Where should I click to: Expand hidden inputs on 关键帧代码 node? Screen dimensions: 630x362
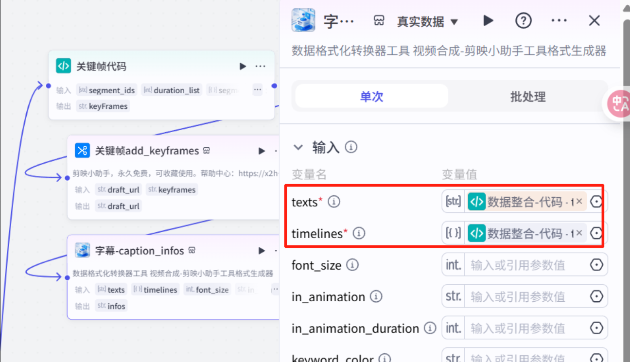[257, 90]
